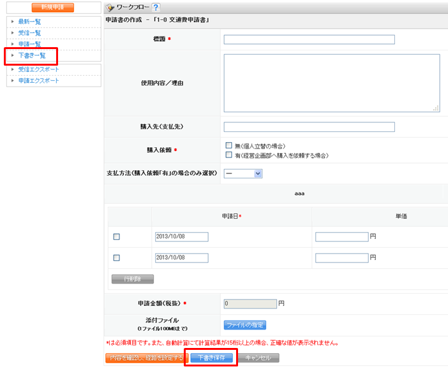Click the ファイルの指定 button
The width and height of the screenshot is (448, 369).
tap(244, 325)
